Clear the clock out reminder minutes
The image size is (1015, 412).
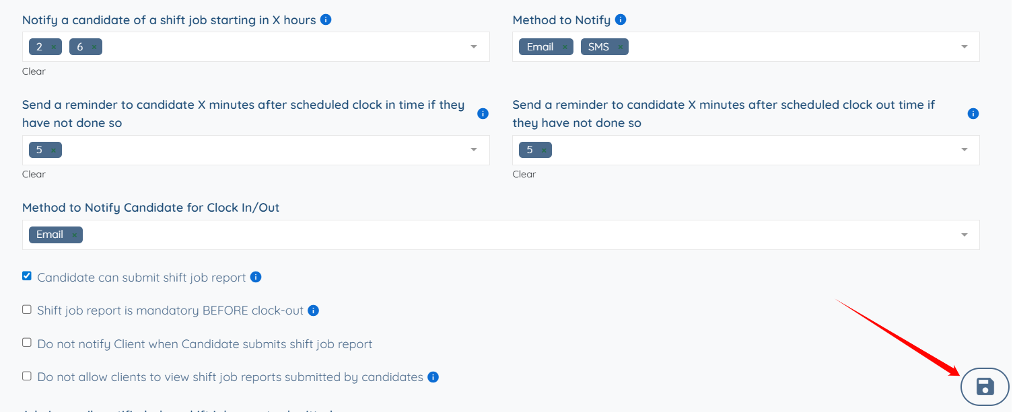pyautogui.click(x=524, y=174)
